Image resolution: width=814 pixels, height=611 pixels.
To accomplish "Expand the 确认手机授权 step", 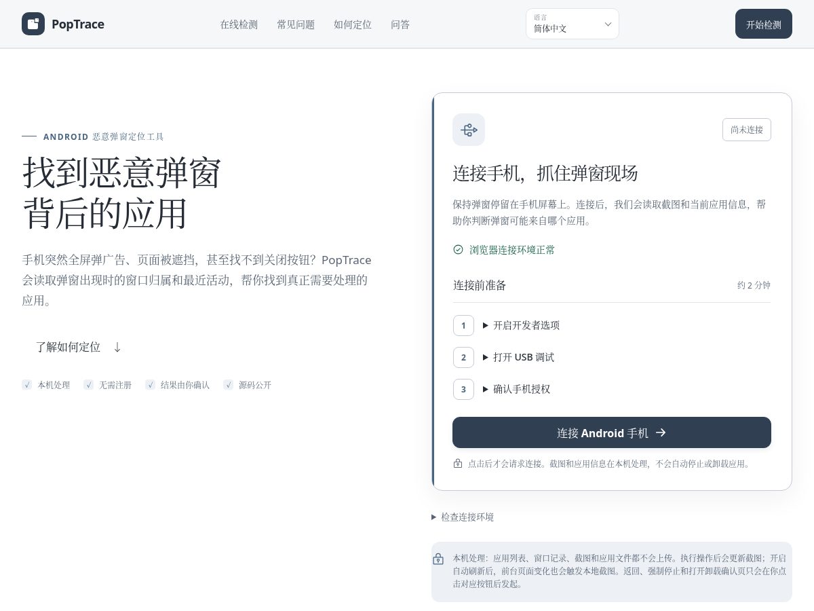I will (x=516, y=389).
